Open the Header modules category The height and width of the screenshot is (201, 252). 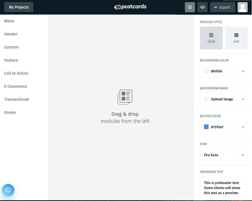coord(11,34)
